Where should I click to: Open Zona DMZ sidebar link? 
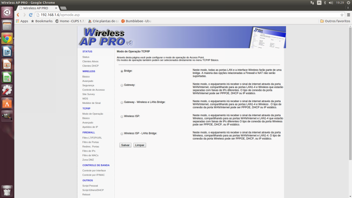point(88,160)
